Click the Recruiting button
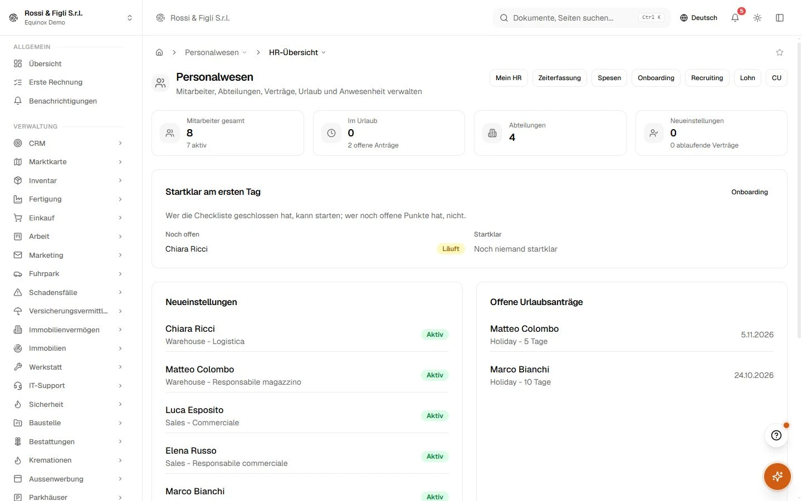 (x=707, y=78)
